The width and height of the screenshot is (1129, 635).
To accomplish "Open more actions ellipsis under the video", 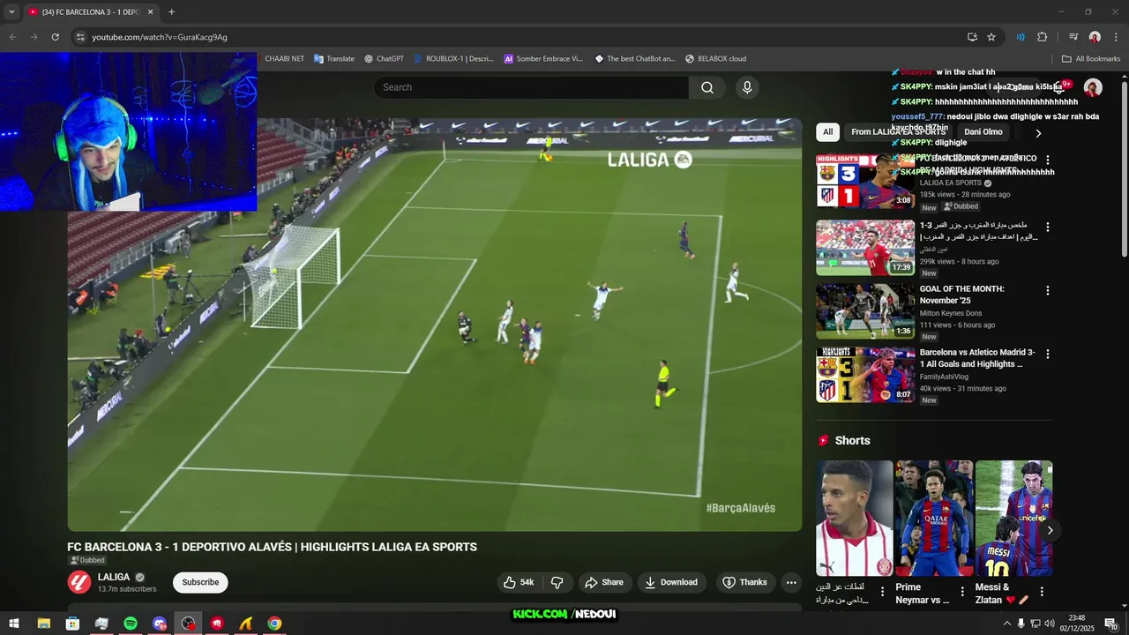I will [791, 582].
